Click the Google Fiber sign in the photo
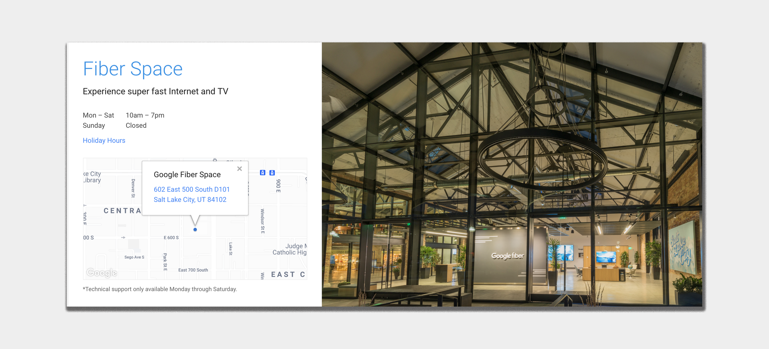769x349 pixels. click(x=507, y=256)
